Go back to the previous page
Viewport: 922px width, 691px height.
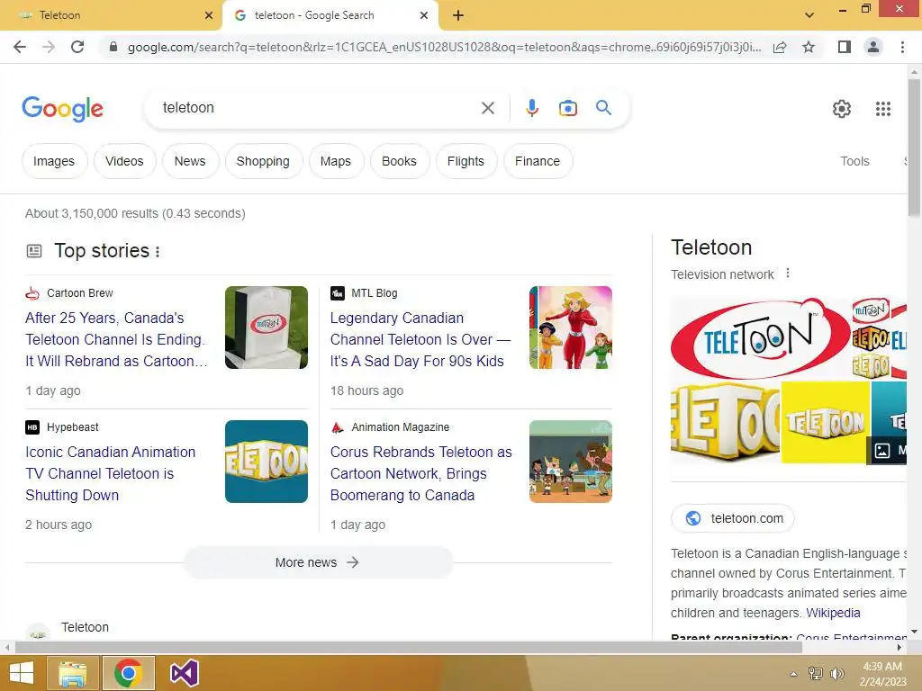(20, 47)
